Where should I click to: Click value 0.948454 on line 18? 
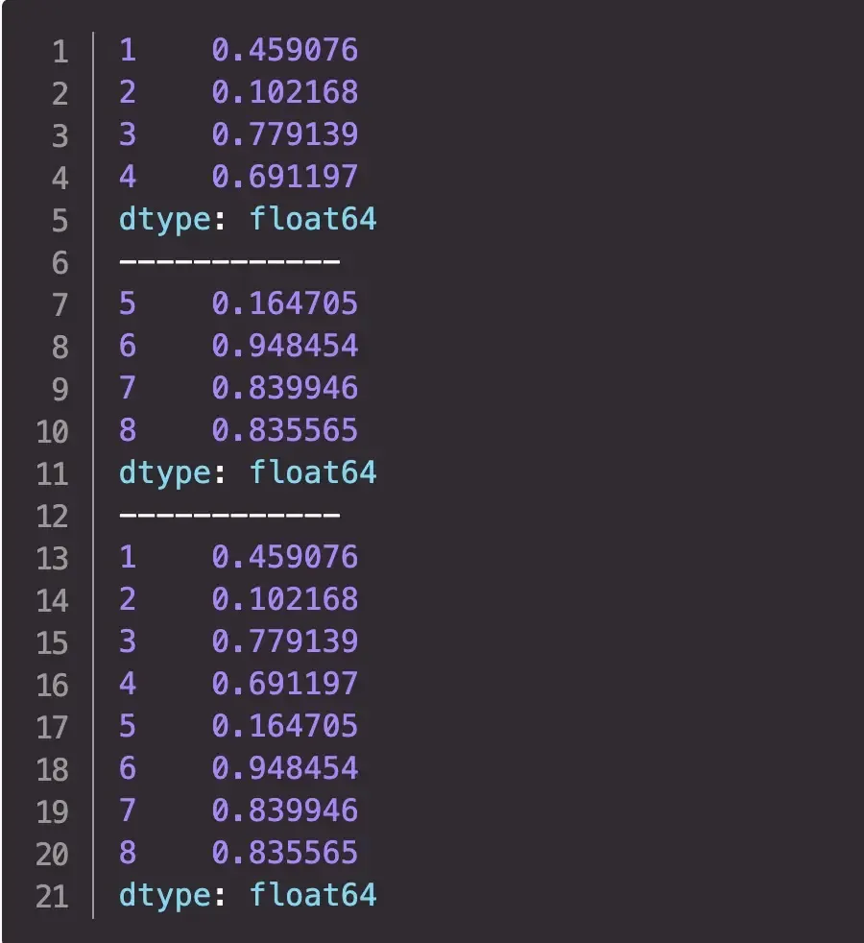285,768
